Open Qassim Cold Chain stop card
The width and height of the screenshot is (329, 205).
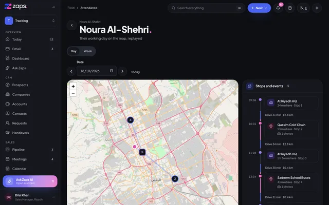click(x=291, y=129)
